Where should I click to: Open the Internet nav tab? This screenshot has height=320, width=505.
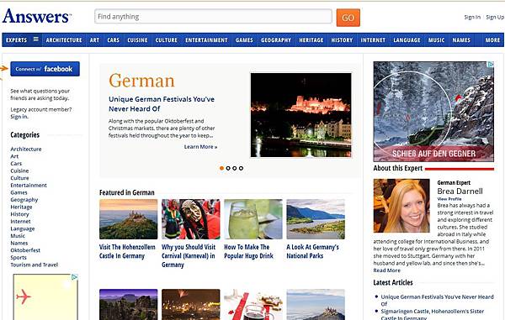(x=373, y=39)
